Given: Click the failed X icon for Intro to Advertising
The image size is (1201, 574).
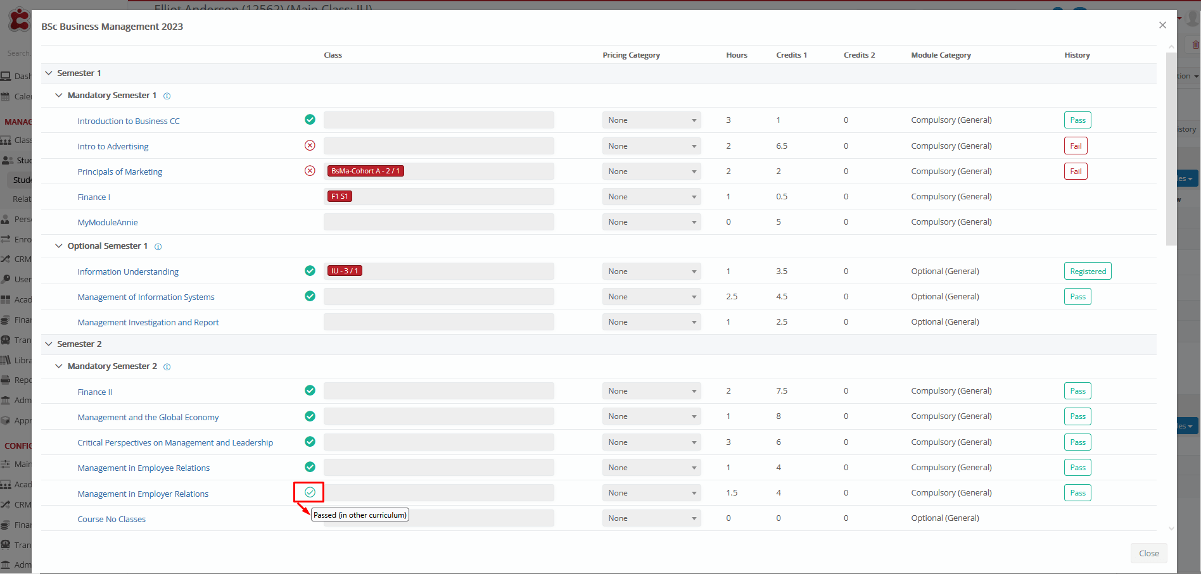Looking at the screenshot, I should coord(310,146).
